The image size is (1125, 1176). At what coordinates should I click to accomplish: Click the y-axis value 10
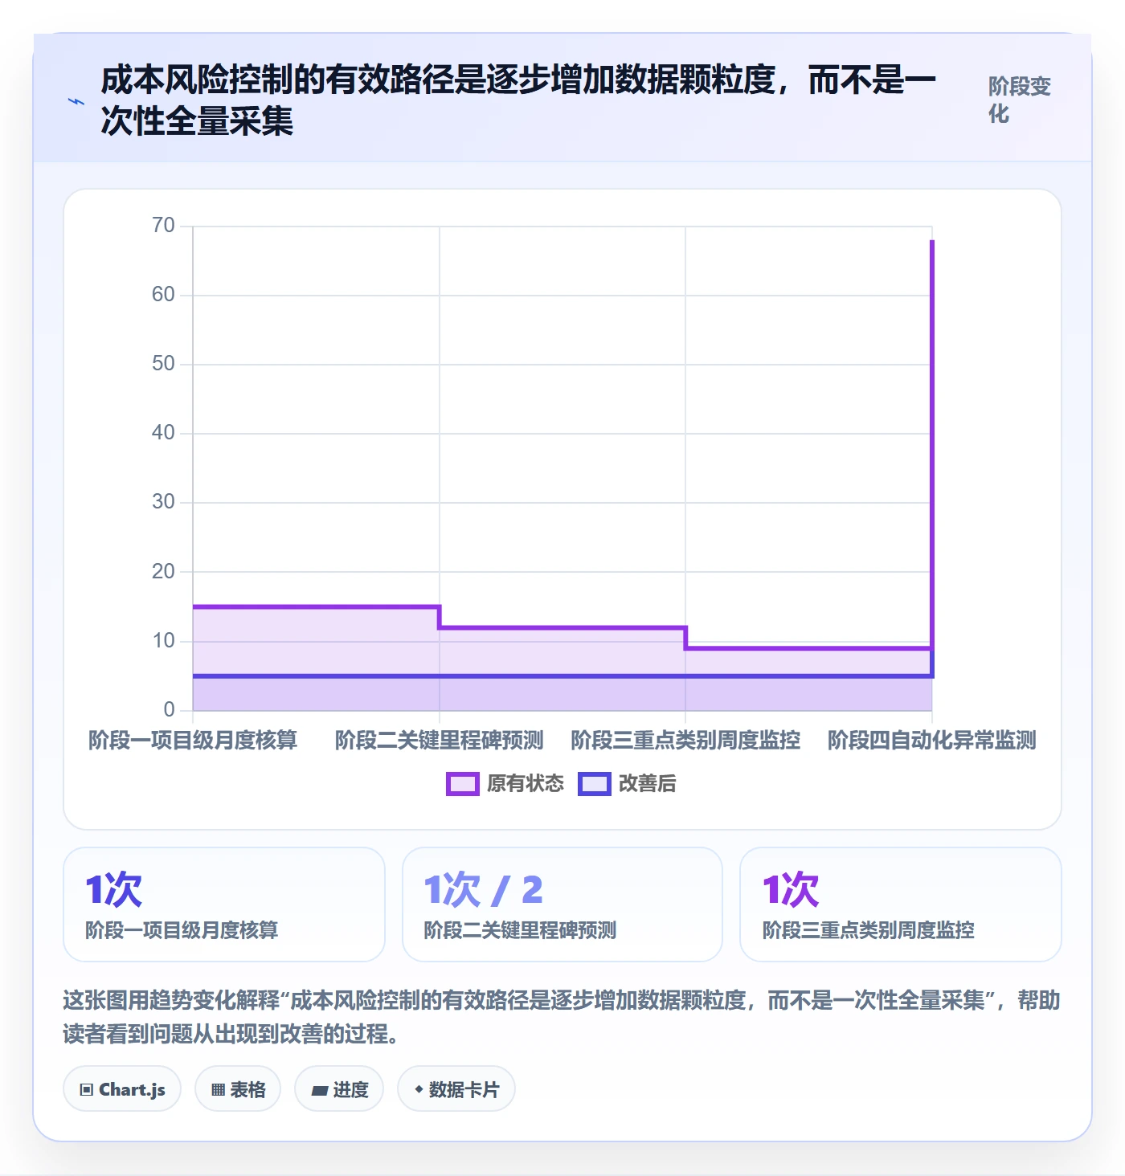(163, 641)
